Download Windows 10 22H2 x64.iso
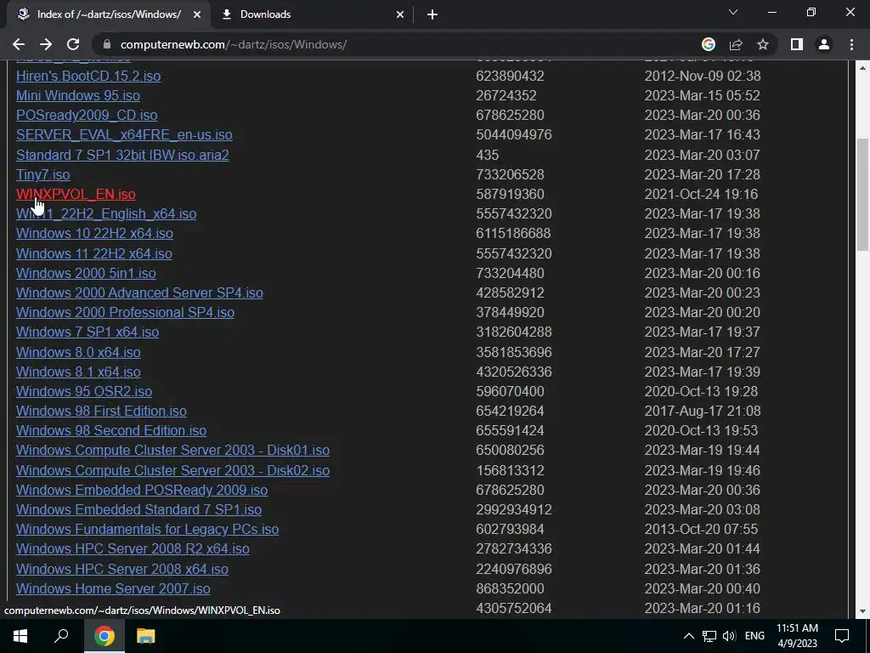The width and height of the screenshot is (870, 653). [94, 233]
